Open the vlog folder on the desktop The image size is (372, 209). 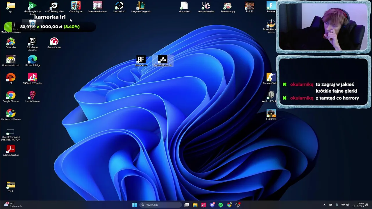[x=11, y=187]
